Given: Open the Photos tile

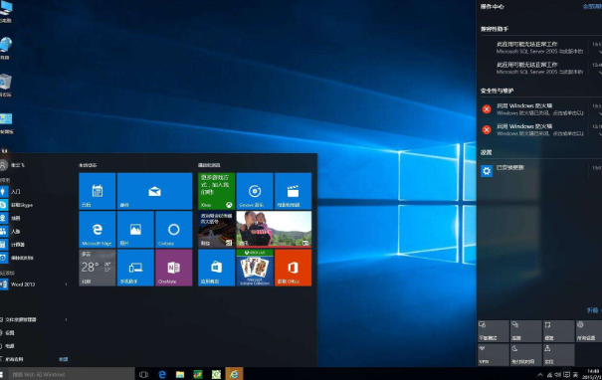Looking at the screenshot, I should [135, 229].
